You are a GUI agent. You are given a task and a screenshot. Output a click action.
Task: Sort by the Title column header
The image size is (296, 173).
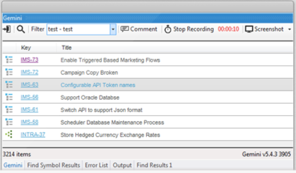(x=67, y=48)
